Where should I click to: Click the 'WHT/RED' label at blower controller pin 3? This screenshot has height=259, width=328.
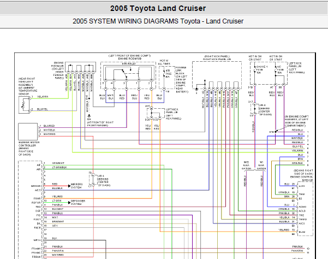[50, 134]
